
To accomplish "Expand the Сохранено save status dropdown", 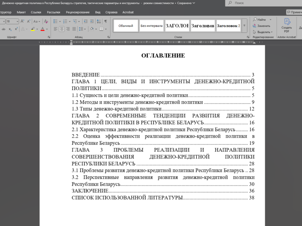I will (186, 3).
